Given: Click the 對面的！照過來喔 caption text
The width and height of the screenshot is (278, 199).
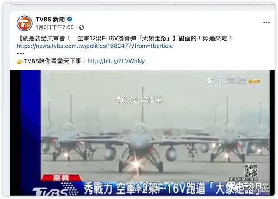Looking at the screenshot, I should pyautogui.click(x=205, y=39).
